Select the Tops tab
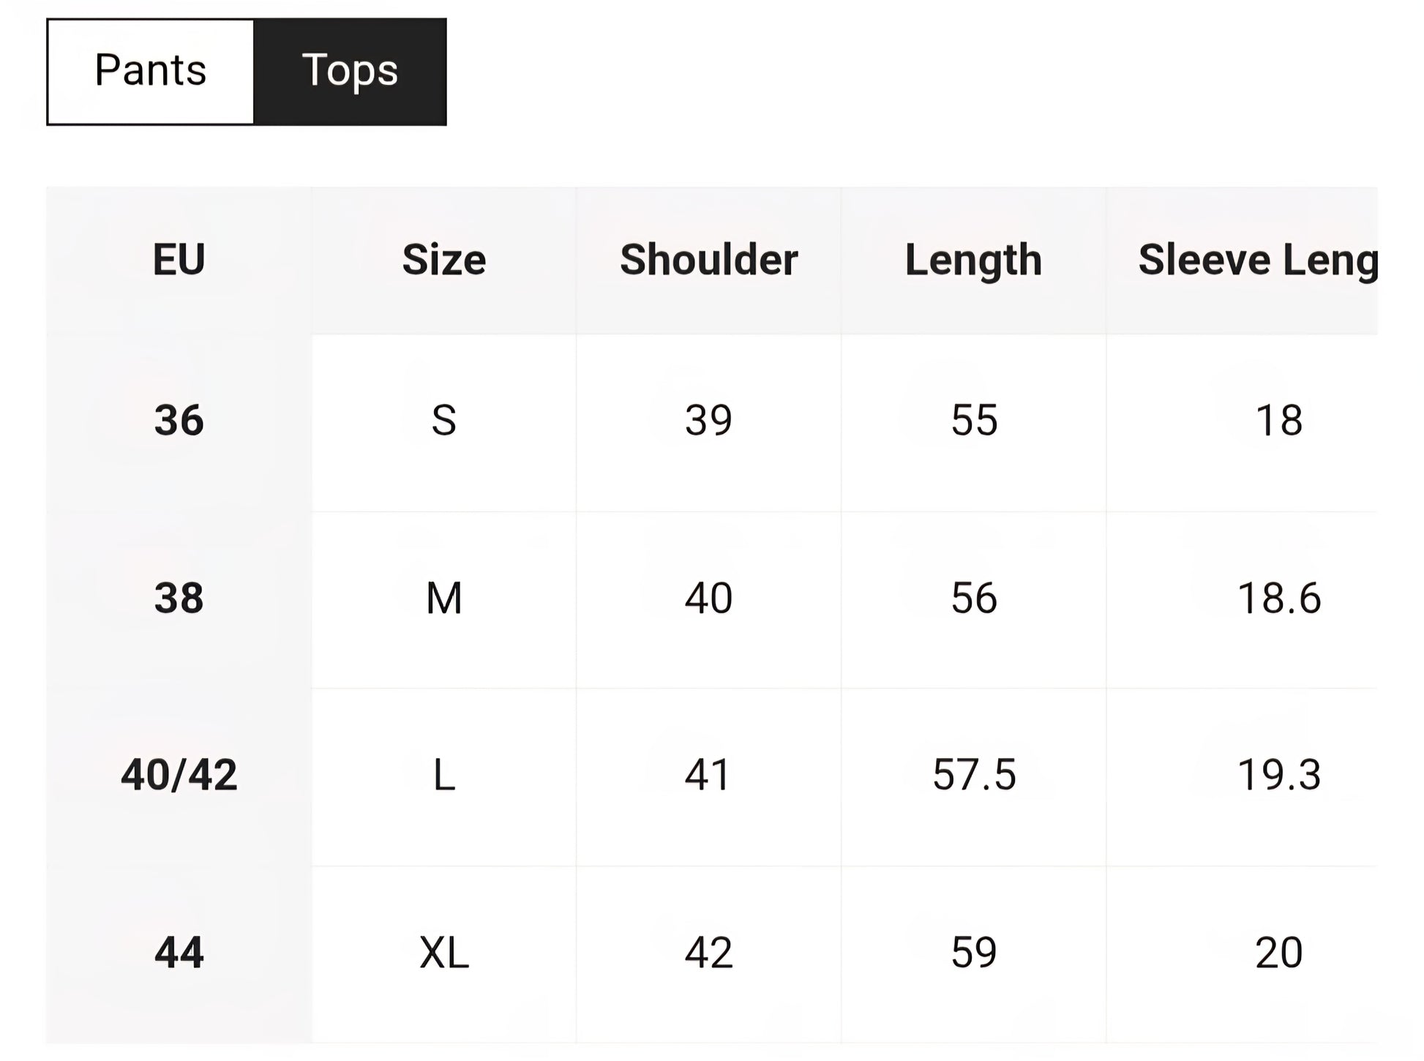The height and width of the screenshot is (1061, 1424). tap(350, 71)
